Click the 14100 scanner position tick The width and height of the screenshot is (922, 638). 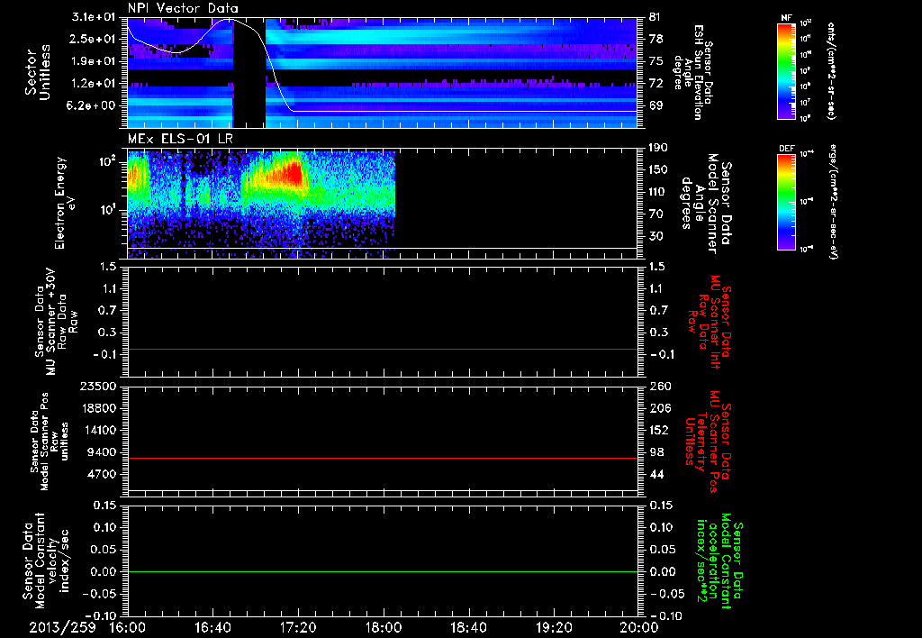pyautogui.click(x=99, y=430)
